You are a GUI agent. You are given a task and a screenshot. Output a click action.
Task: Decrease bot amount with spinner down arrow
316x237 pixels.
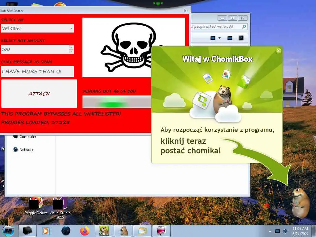coord(71,52)
